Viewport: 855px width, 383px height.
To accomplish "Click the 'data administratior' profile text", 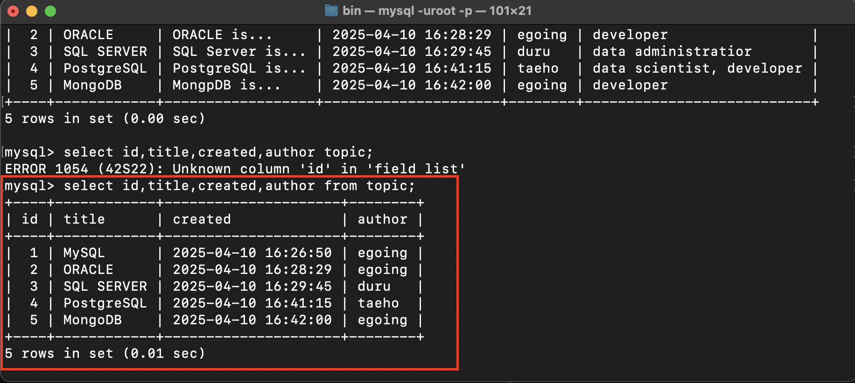I will pos(672,52).
